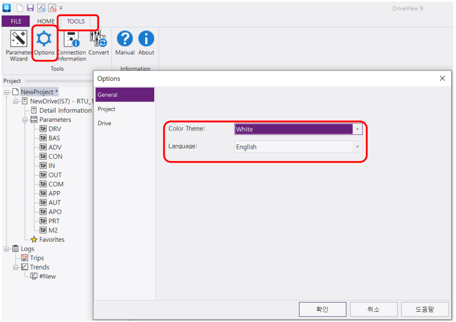This screenshot has width=456, height=322.
Task: Collapse the Parameters tree node
Action: [25, 119]
